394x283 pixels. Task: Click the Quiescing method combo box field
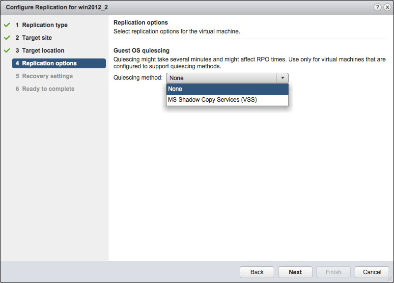click(221, 78)
